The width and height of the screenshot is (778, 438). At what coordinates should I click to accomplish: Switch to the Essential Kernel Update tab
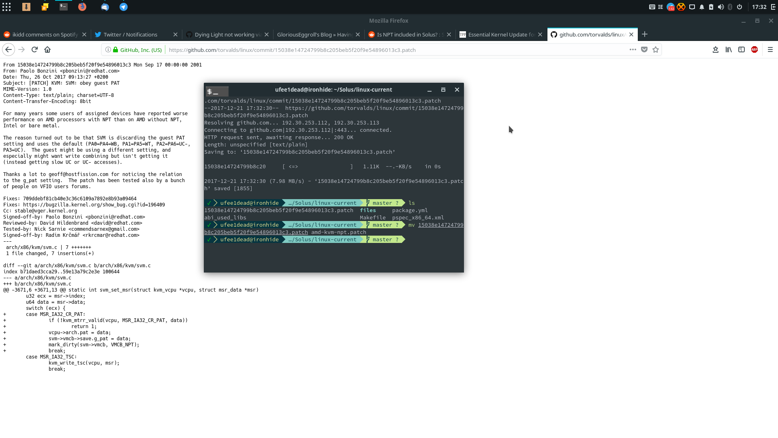[496, 34]
